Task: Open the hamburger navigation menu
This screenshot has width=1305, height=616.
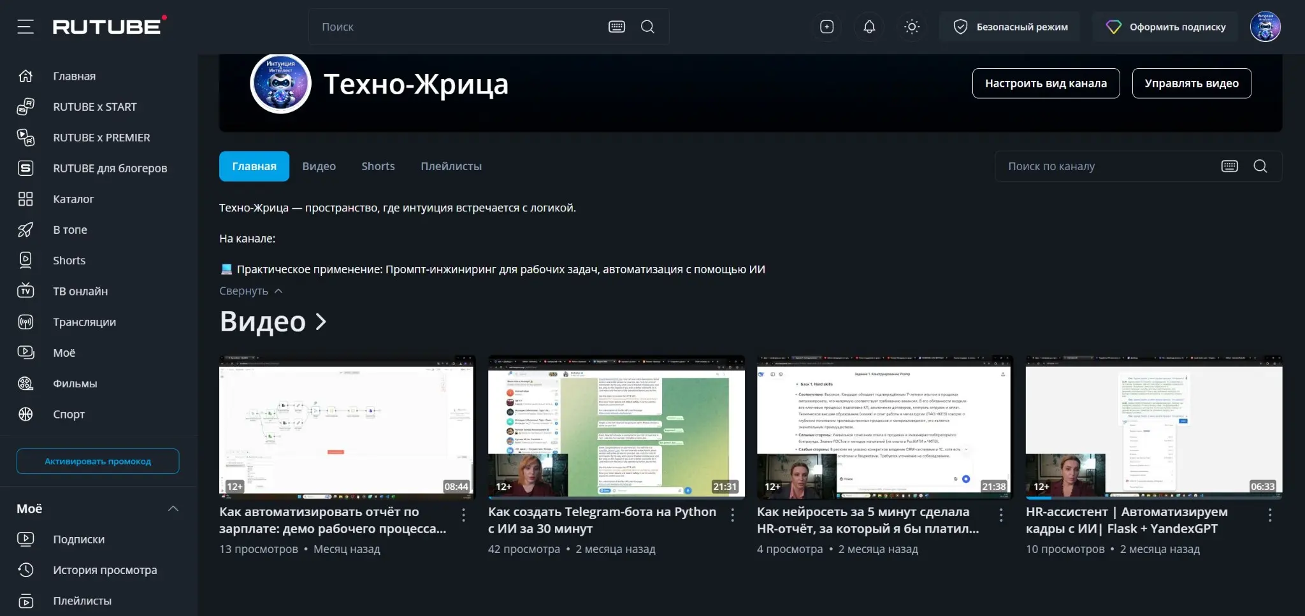Action: [25, 27]
